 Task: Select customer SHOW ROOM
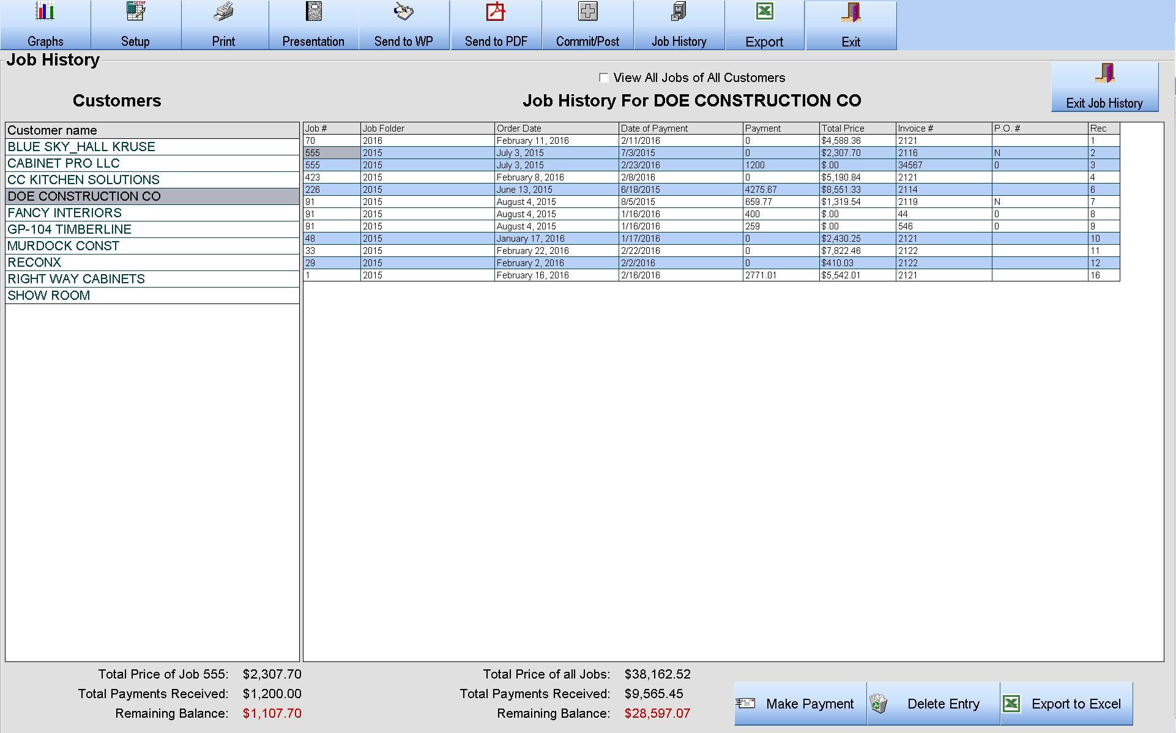click(152, 296)
